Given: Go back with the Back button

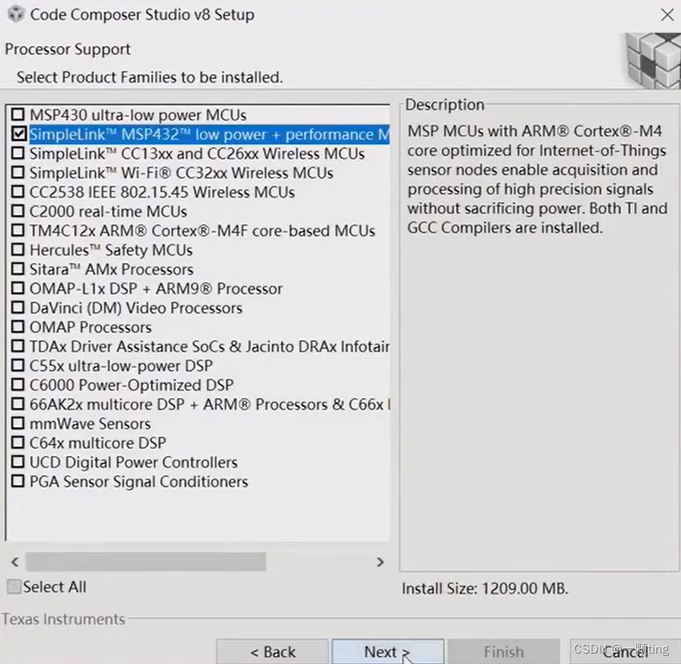Looking at the screenshot, I should pyautogui.click(x=273, y=651).
